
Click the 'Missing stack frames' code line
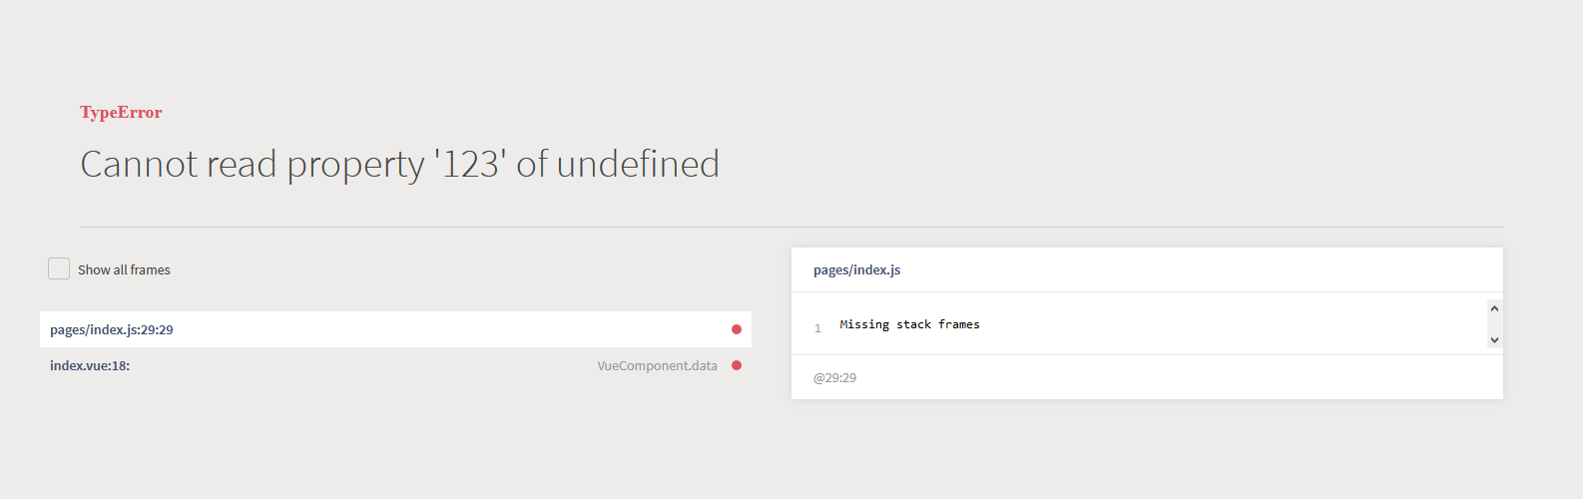(909, 324)
